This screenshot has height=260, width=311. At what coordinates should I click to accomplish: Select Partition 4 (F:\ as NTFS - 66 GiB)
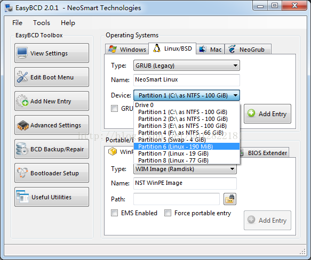(187, 133)
